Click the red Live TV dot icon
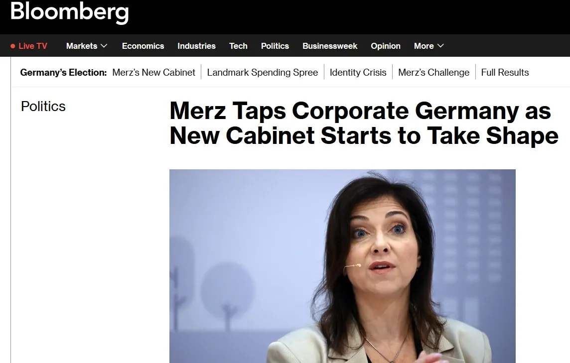This screenshot has width=570, height=363. point(13,46)
